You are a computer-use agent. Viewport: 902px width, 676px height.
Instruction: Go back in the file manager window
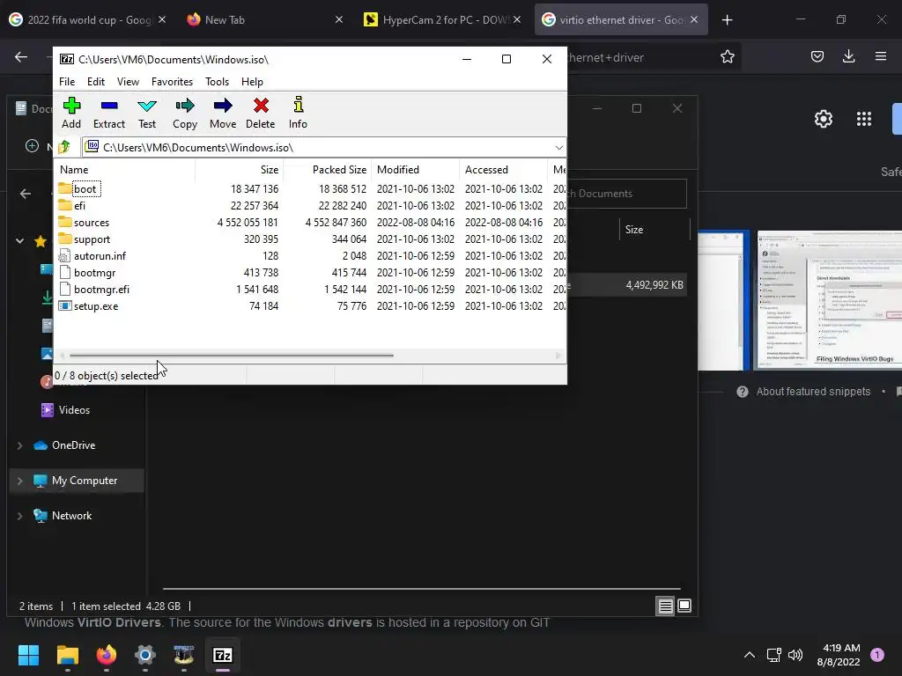coord(26,194)
